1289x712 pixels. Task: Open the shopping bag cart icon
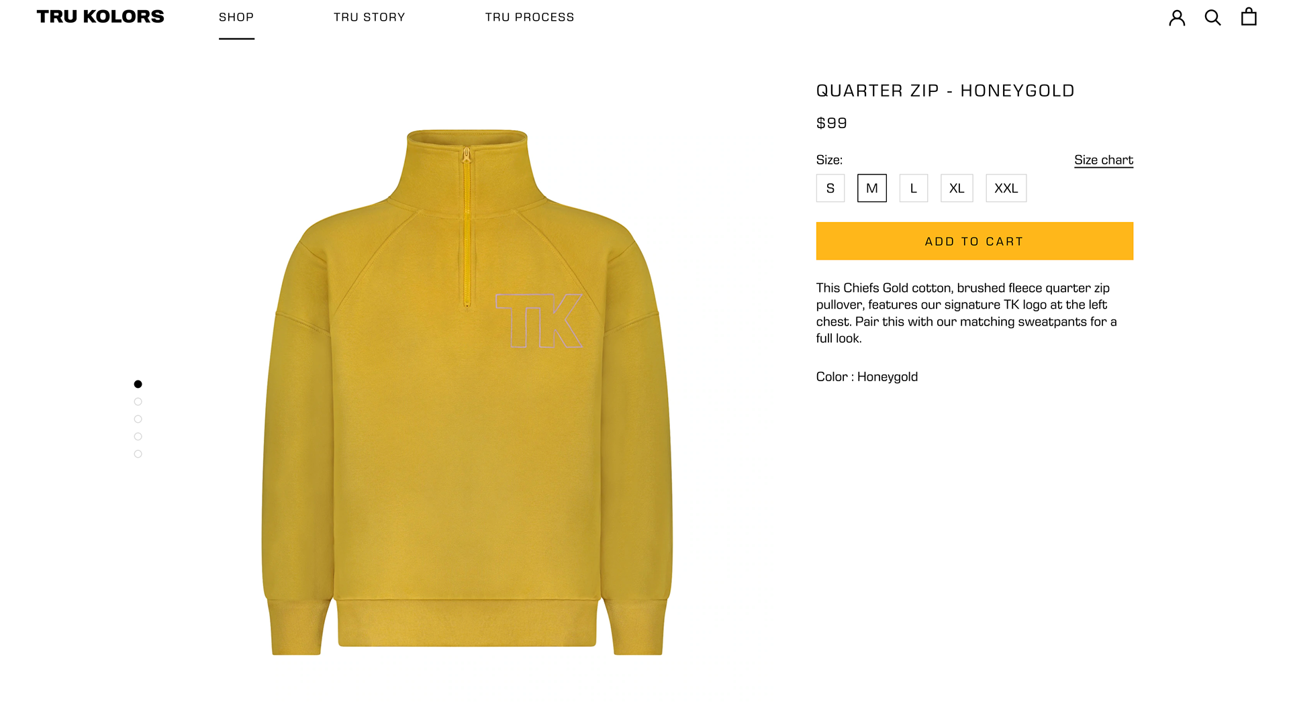1249,16
